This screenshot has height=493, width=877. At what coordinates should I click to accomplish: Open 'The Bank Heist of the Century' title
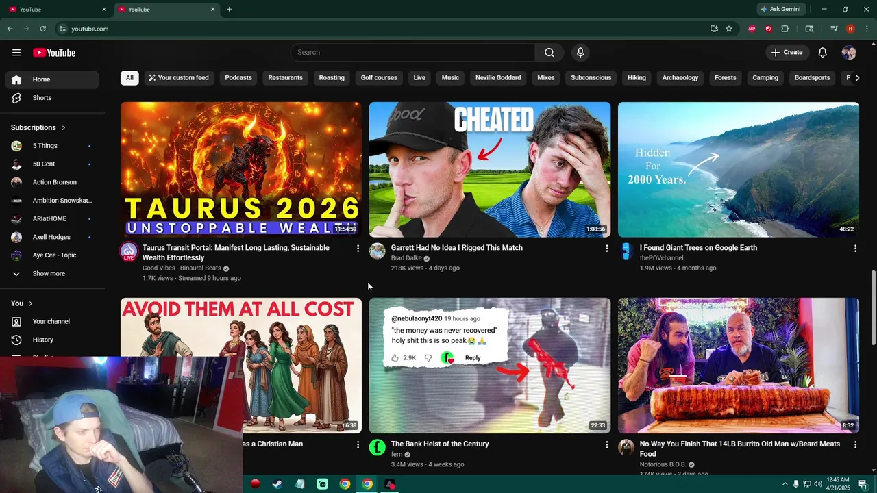[440, 444]
